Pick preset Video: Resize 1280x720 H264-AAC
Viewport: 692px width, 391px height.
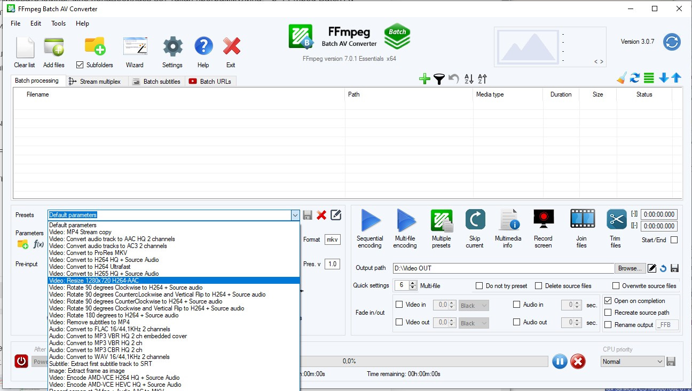174,281
